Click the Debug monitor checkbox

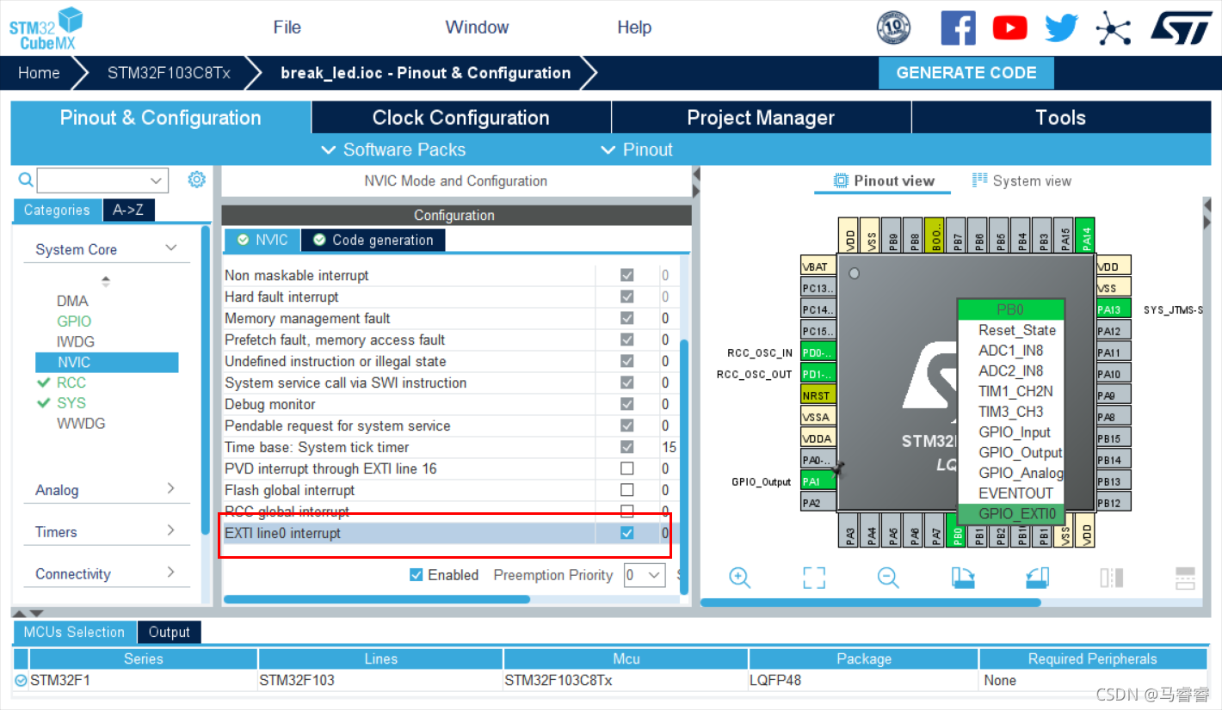click(x=626, y=404)
